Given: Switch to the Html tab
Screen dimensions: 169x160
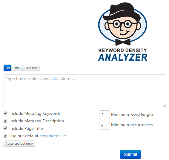Looking at the screenshot, I should 17,68.
